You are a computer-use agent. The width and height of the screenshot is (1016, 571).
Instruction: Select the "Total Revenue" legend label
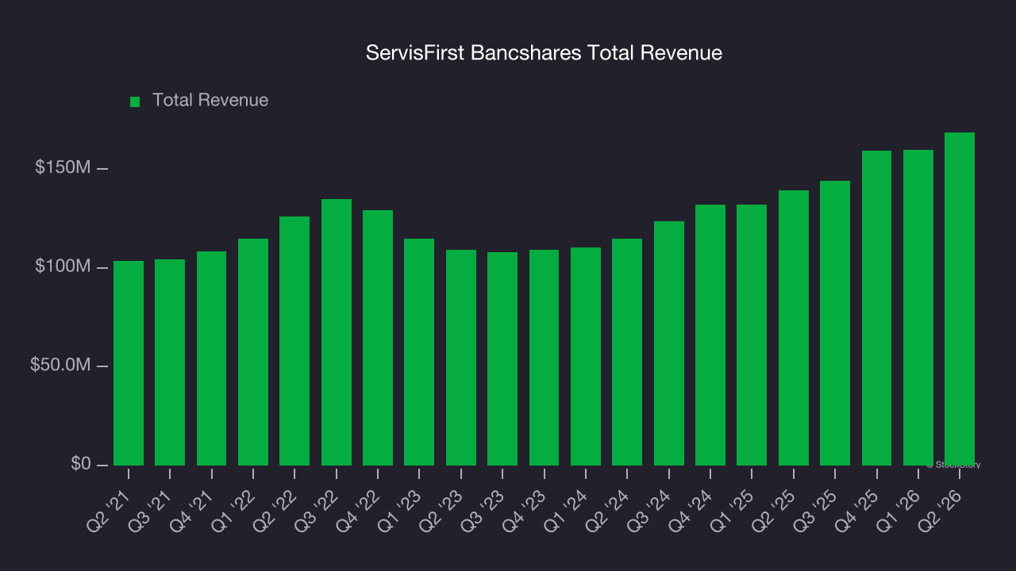click(210, 100)
